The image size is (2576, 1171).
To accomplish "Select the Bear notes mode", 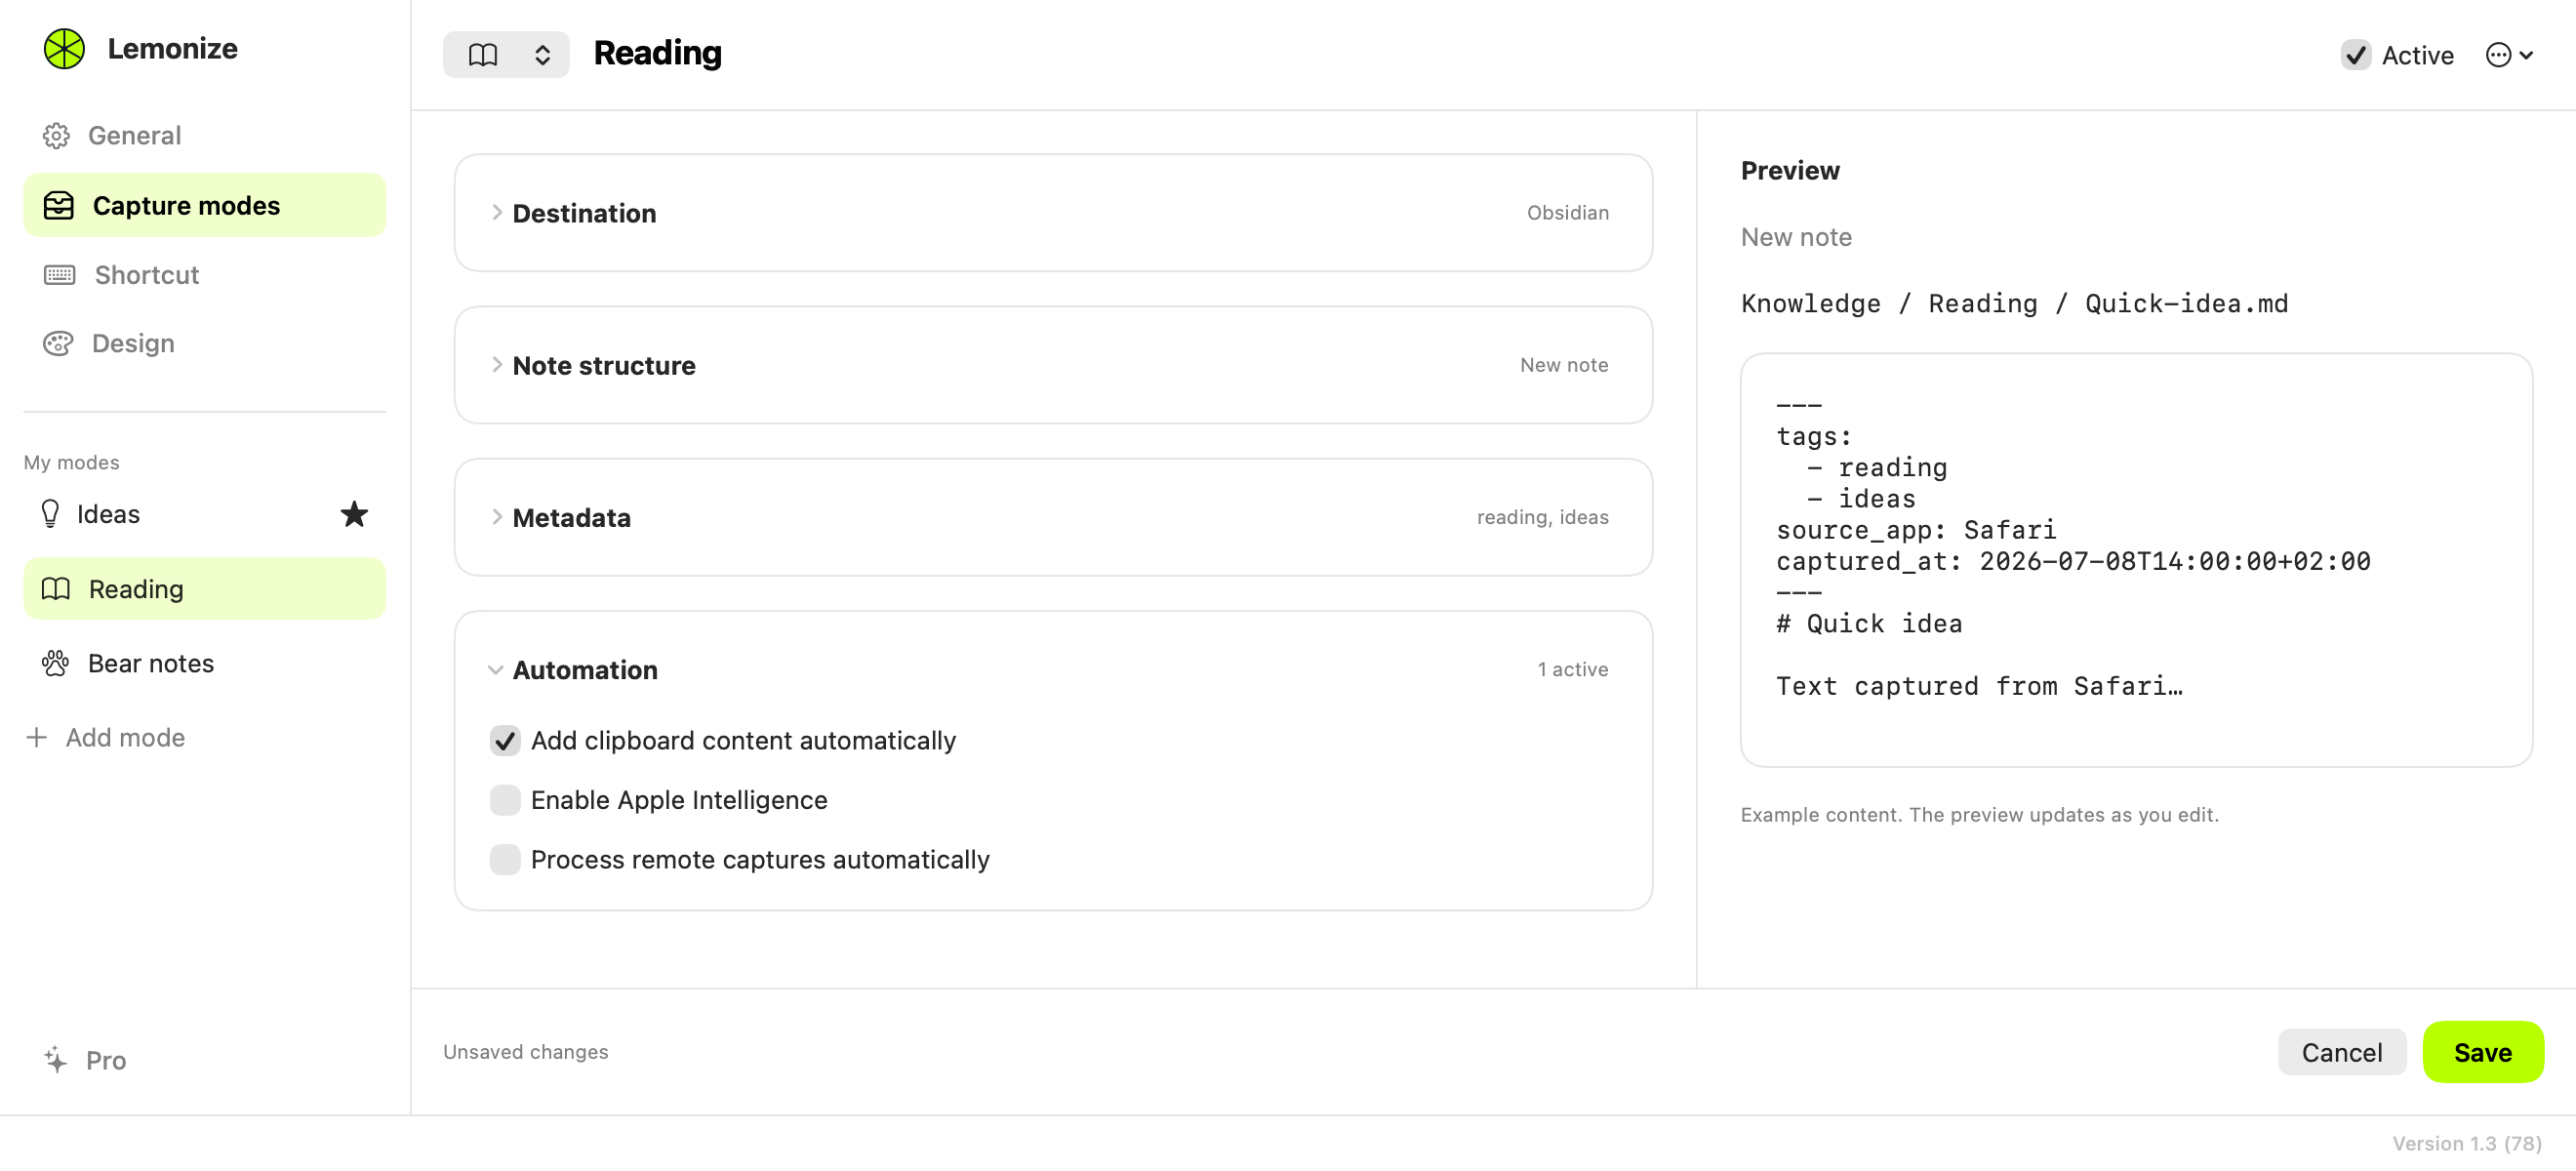I will click(205, 663).
